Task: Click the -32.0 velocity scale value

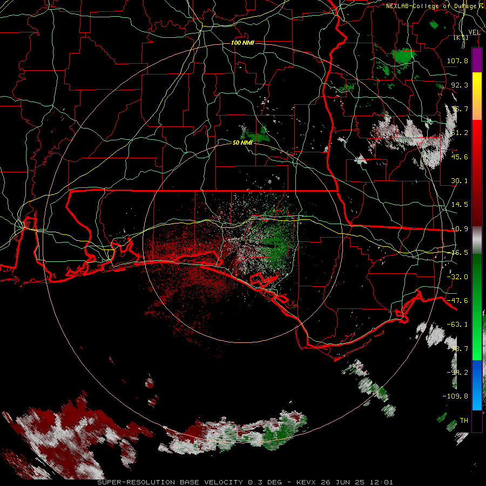Action: pos(457,277)
